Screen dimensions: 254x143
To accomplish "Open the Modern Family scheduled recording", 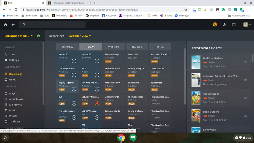I will pyautogui.click(x=114, y=86).
